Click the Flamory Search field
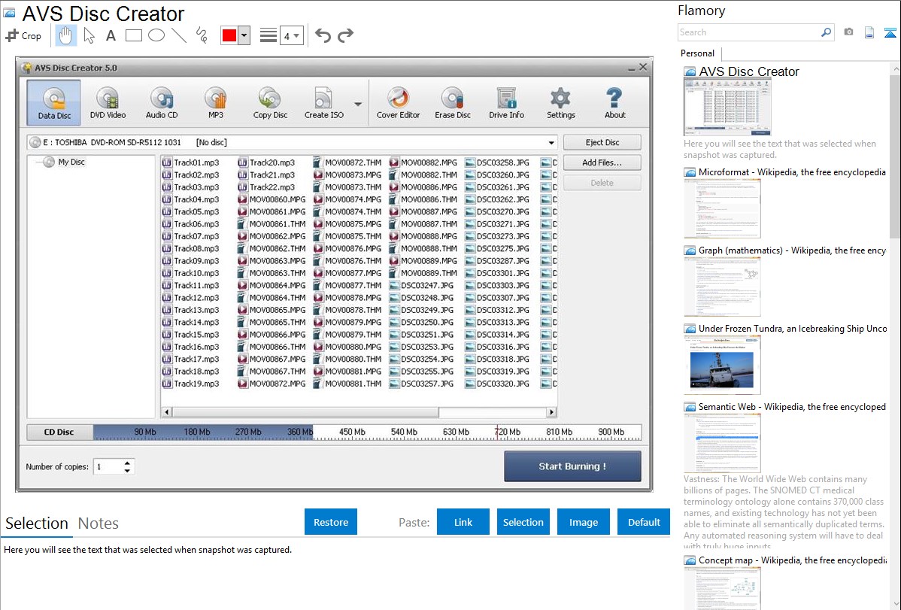The image size is (901, 610). click(749, 33)
